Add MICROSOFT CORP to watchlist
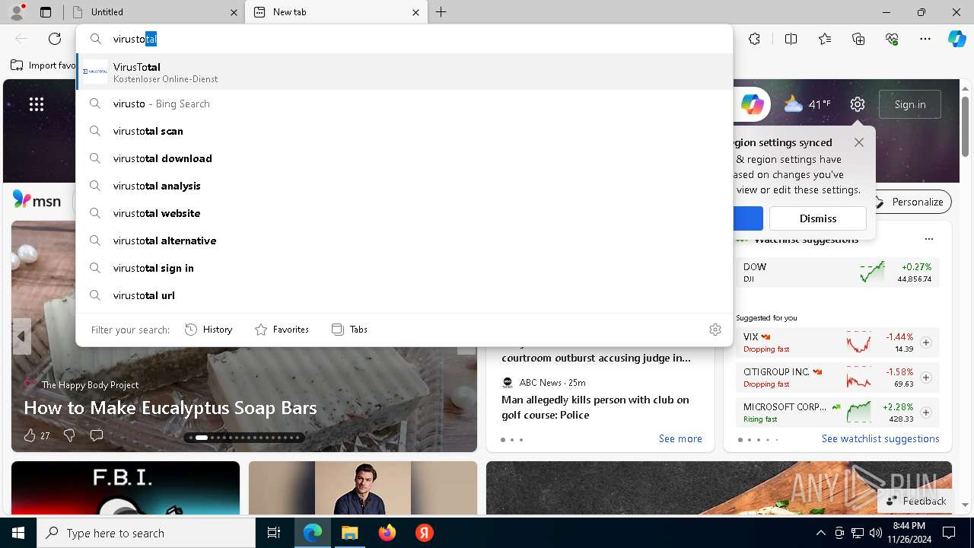The image size is (974, 548). point(926,413)
